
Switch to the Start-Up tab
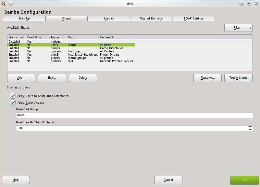24,19
